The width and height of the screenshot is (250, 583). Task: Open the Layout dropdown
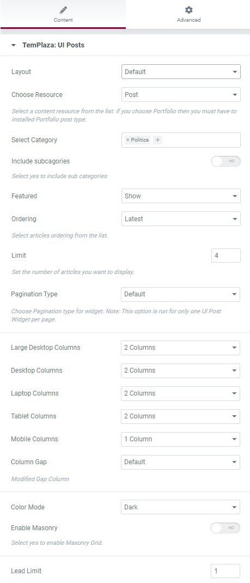click(x=181, y=72)
